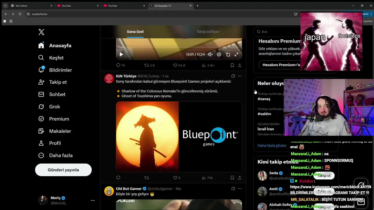Reply to IGN Türkiye post
This screenshot has width=374, height=210.
coord(118,178)
